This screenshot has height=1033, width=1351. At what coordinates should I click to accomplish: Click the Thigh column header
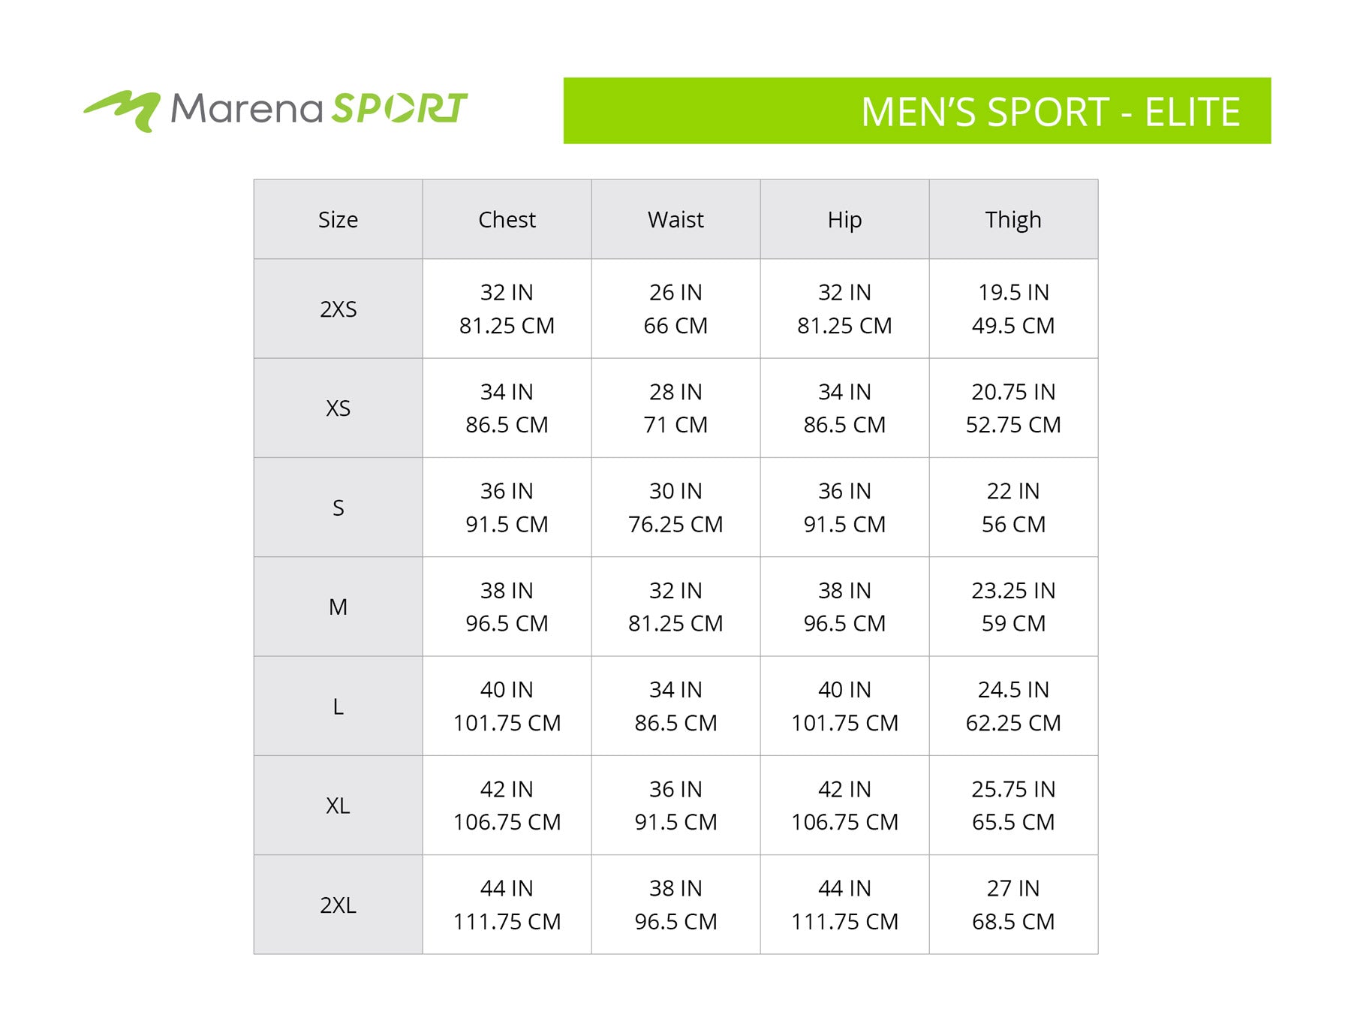1013,220
